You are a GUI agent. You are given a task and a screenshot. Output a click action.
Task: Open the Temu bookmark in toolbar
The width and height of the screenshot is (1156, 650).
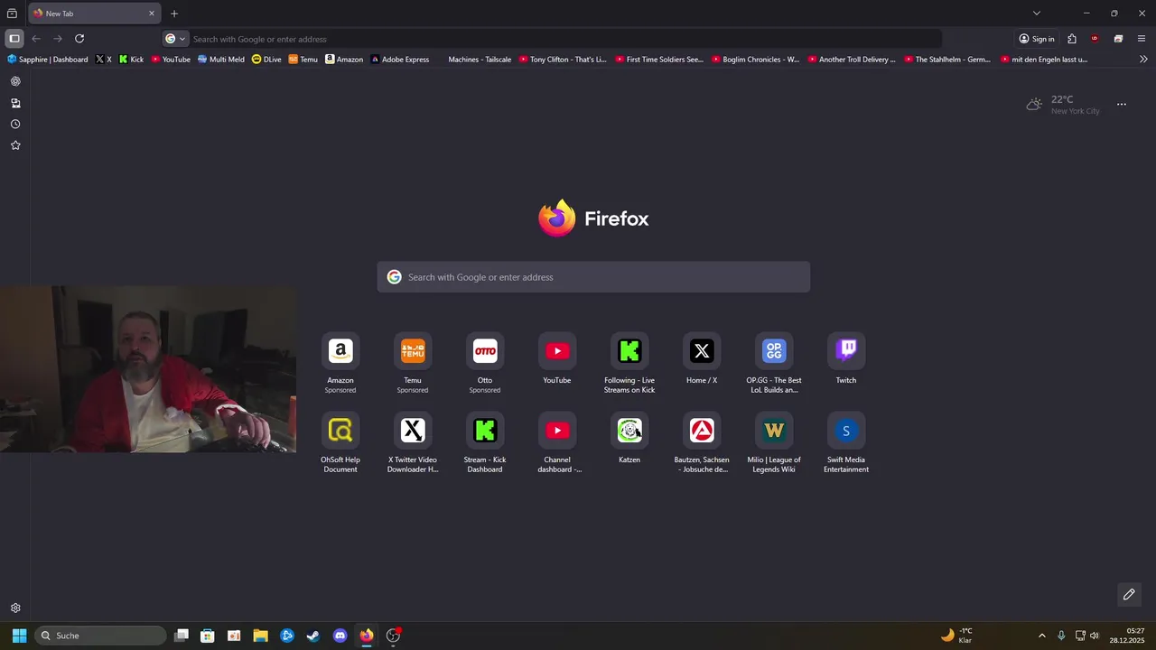(303, 60)
